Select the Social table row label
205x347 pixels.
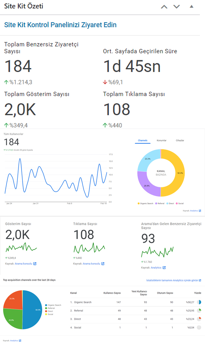[78, 327]
